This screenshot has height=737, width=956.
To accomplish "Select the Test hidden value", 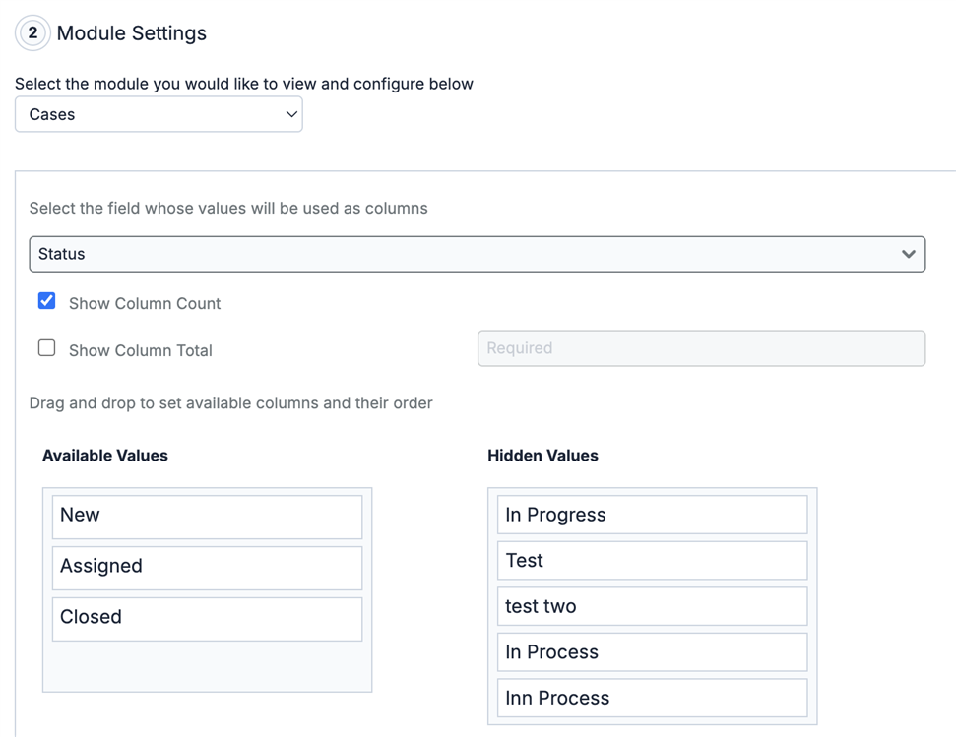I will point(652,561).
